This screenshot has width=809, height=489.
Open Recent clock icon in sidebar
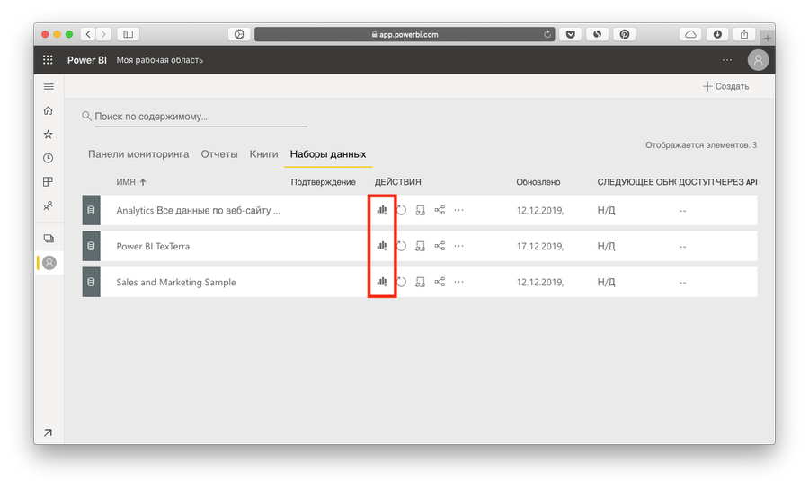pyautogui.click(x=49, y=158)
